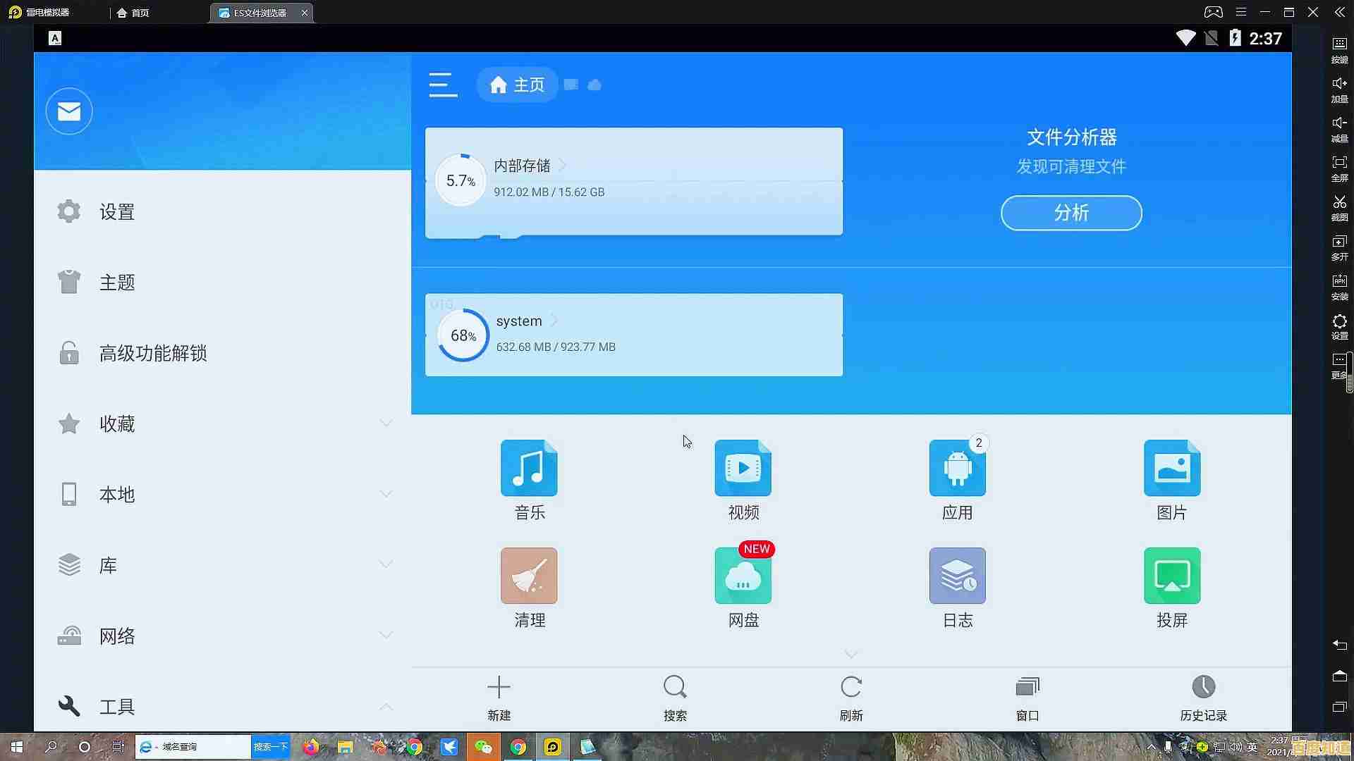Open the Logs (日志) panel
1354x761 pixels.
(x=957, y=587)
